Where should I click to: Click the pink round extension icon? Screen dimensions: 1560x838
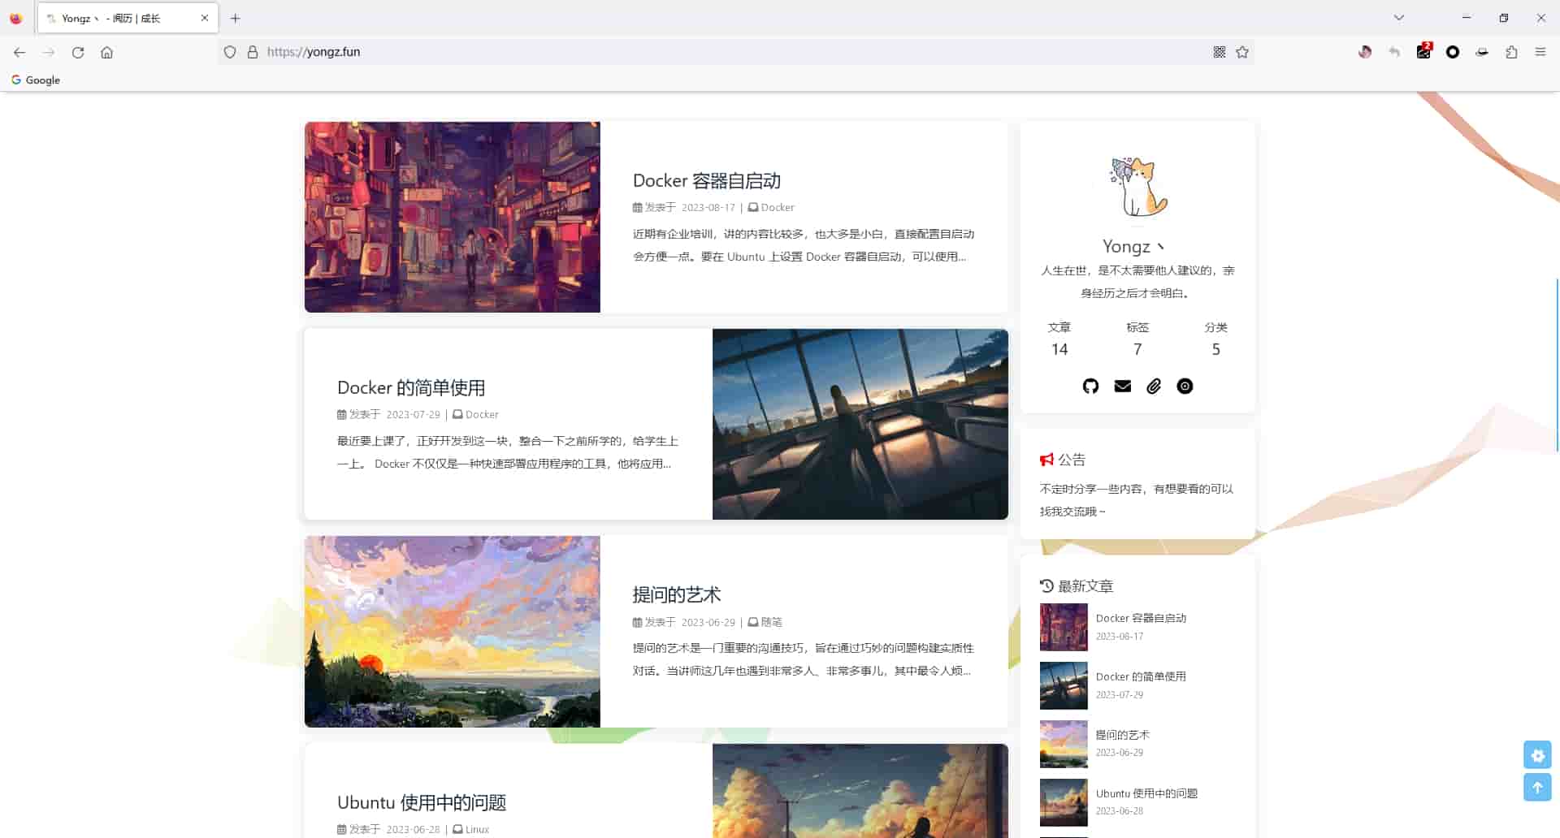click(1365, 52)
